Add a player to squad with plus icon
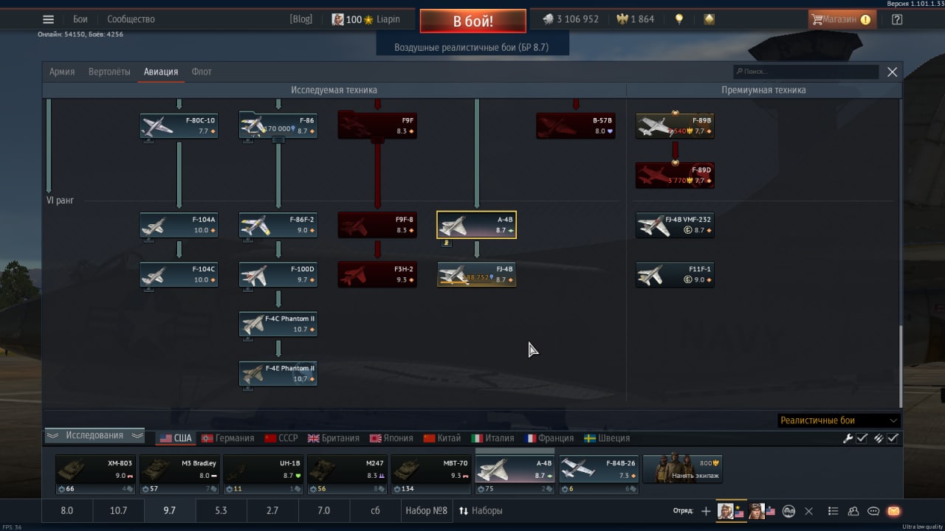Viewport: 945px width, 531px height. tap(706, 511)
